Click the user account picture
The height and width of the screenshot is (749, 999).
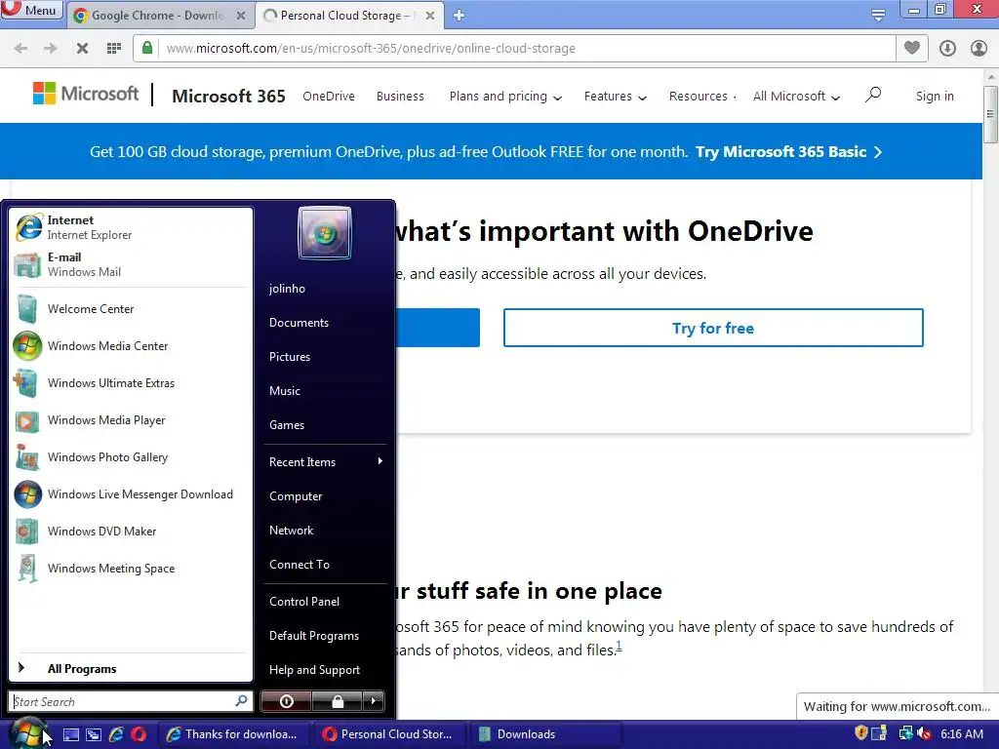point(324,233)
